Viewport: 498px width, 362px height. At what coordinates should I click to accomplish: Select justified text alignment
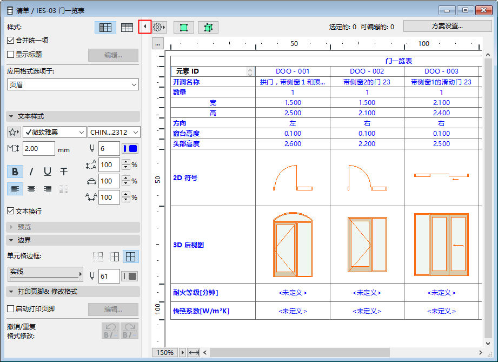click(x=63, y=189)
